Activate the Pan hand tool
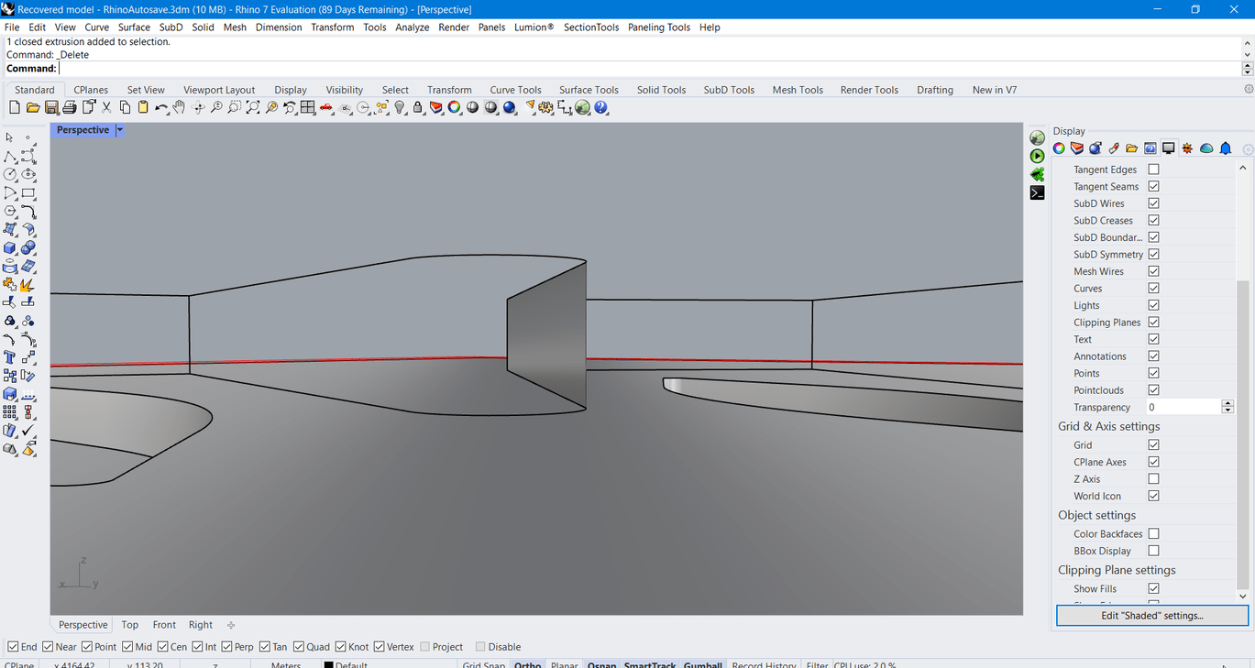 179,107
